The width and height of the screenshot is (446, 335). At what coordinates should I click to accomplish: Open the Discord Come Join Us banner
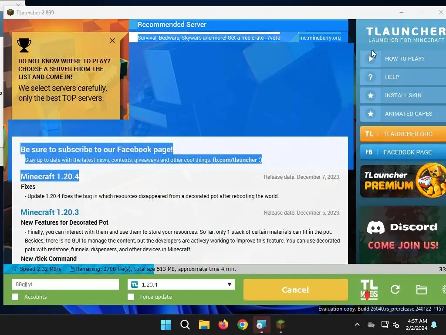[403, 235]
